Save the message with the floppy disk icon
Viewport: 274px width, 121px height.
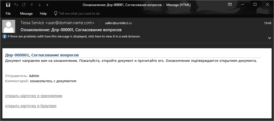coord(8,5)
